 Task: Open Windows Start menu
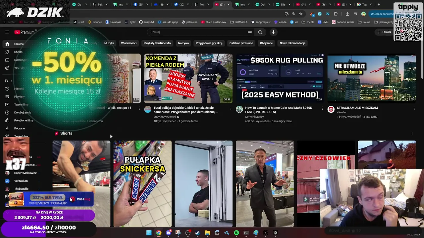pyautogui.click(x=149, y=233)
